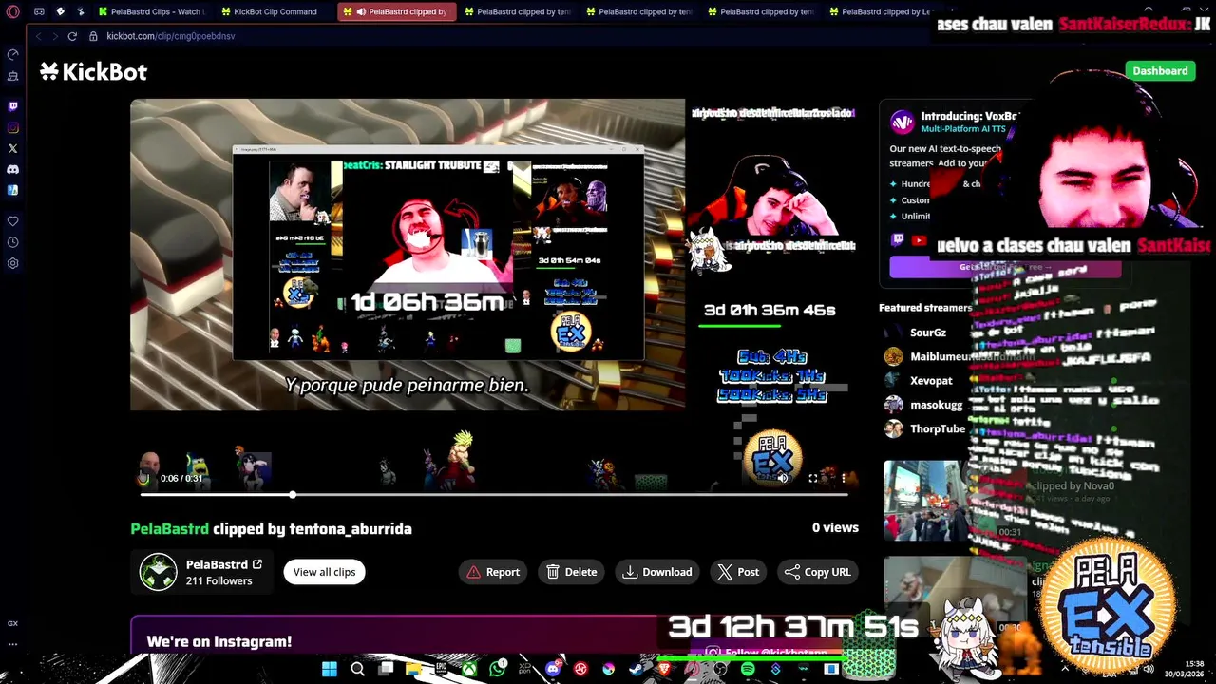Report this clip

pos(494,572)
